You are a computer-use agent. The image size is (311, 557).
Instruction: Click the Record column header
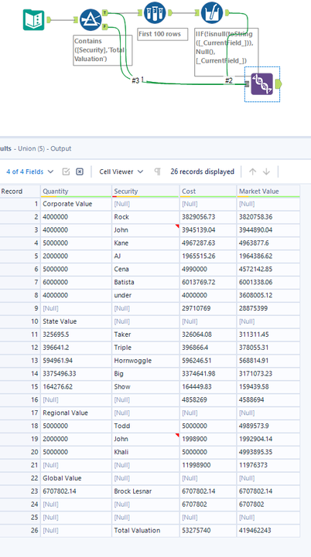[20, 191]
